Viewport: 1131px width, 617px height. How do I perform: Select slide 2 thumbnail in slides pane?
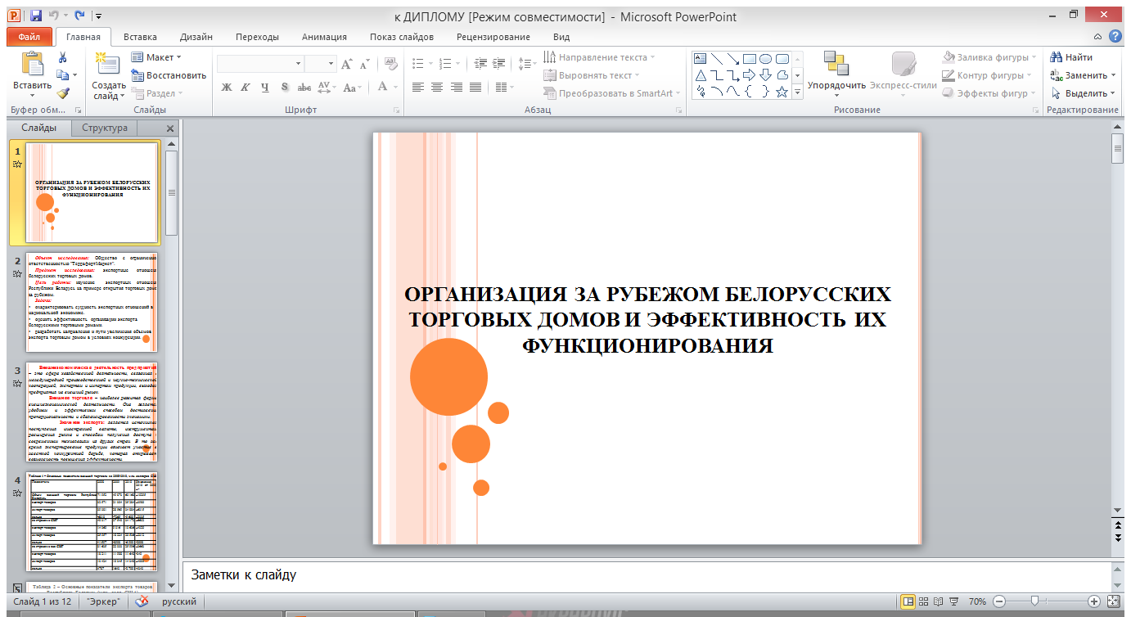[92, 302]
